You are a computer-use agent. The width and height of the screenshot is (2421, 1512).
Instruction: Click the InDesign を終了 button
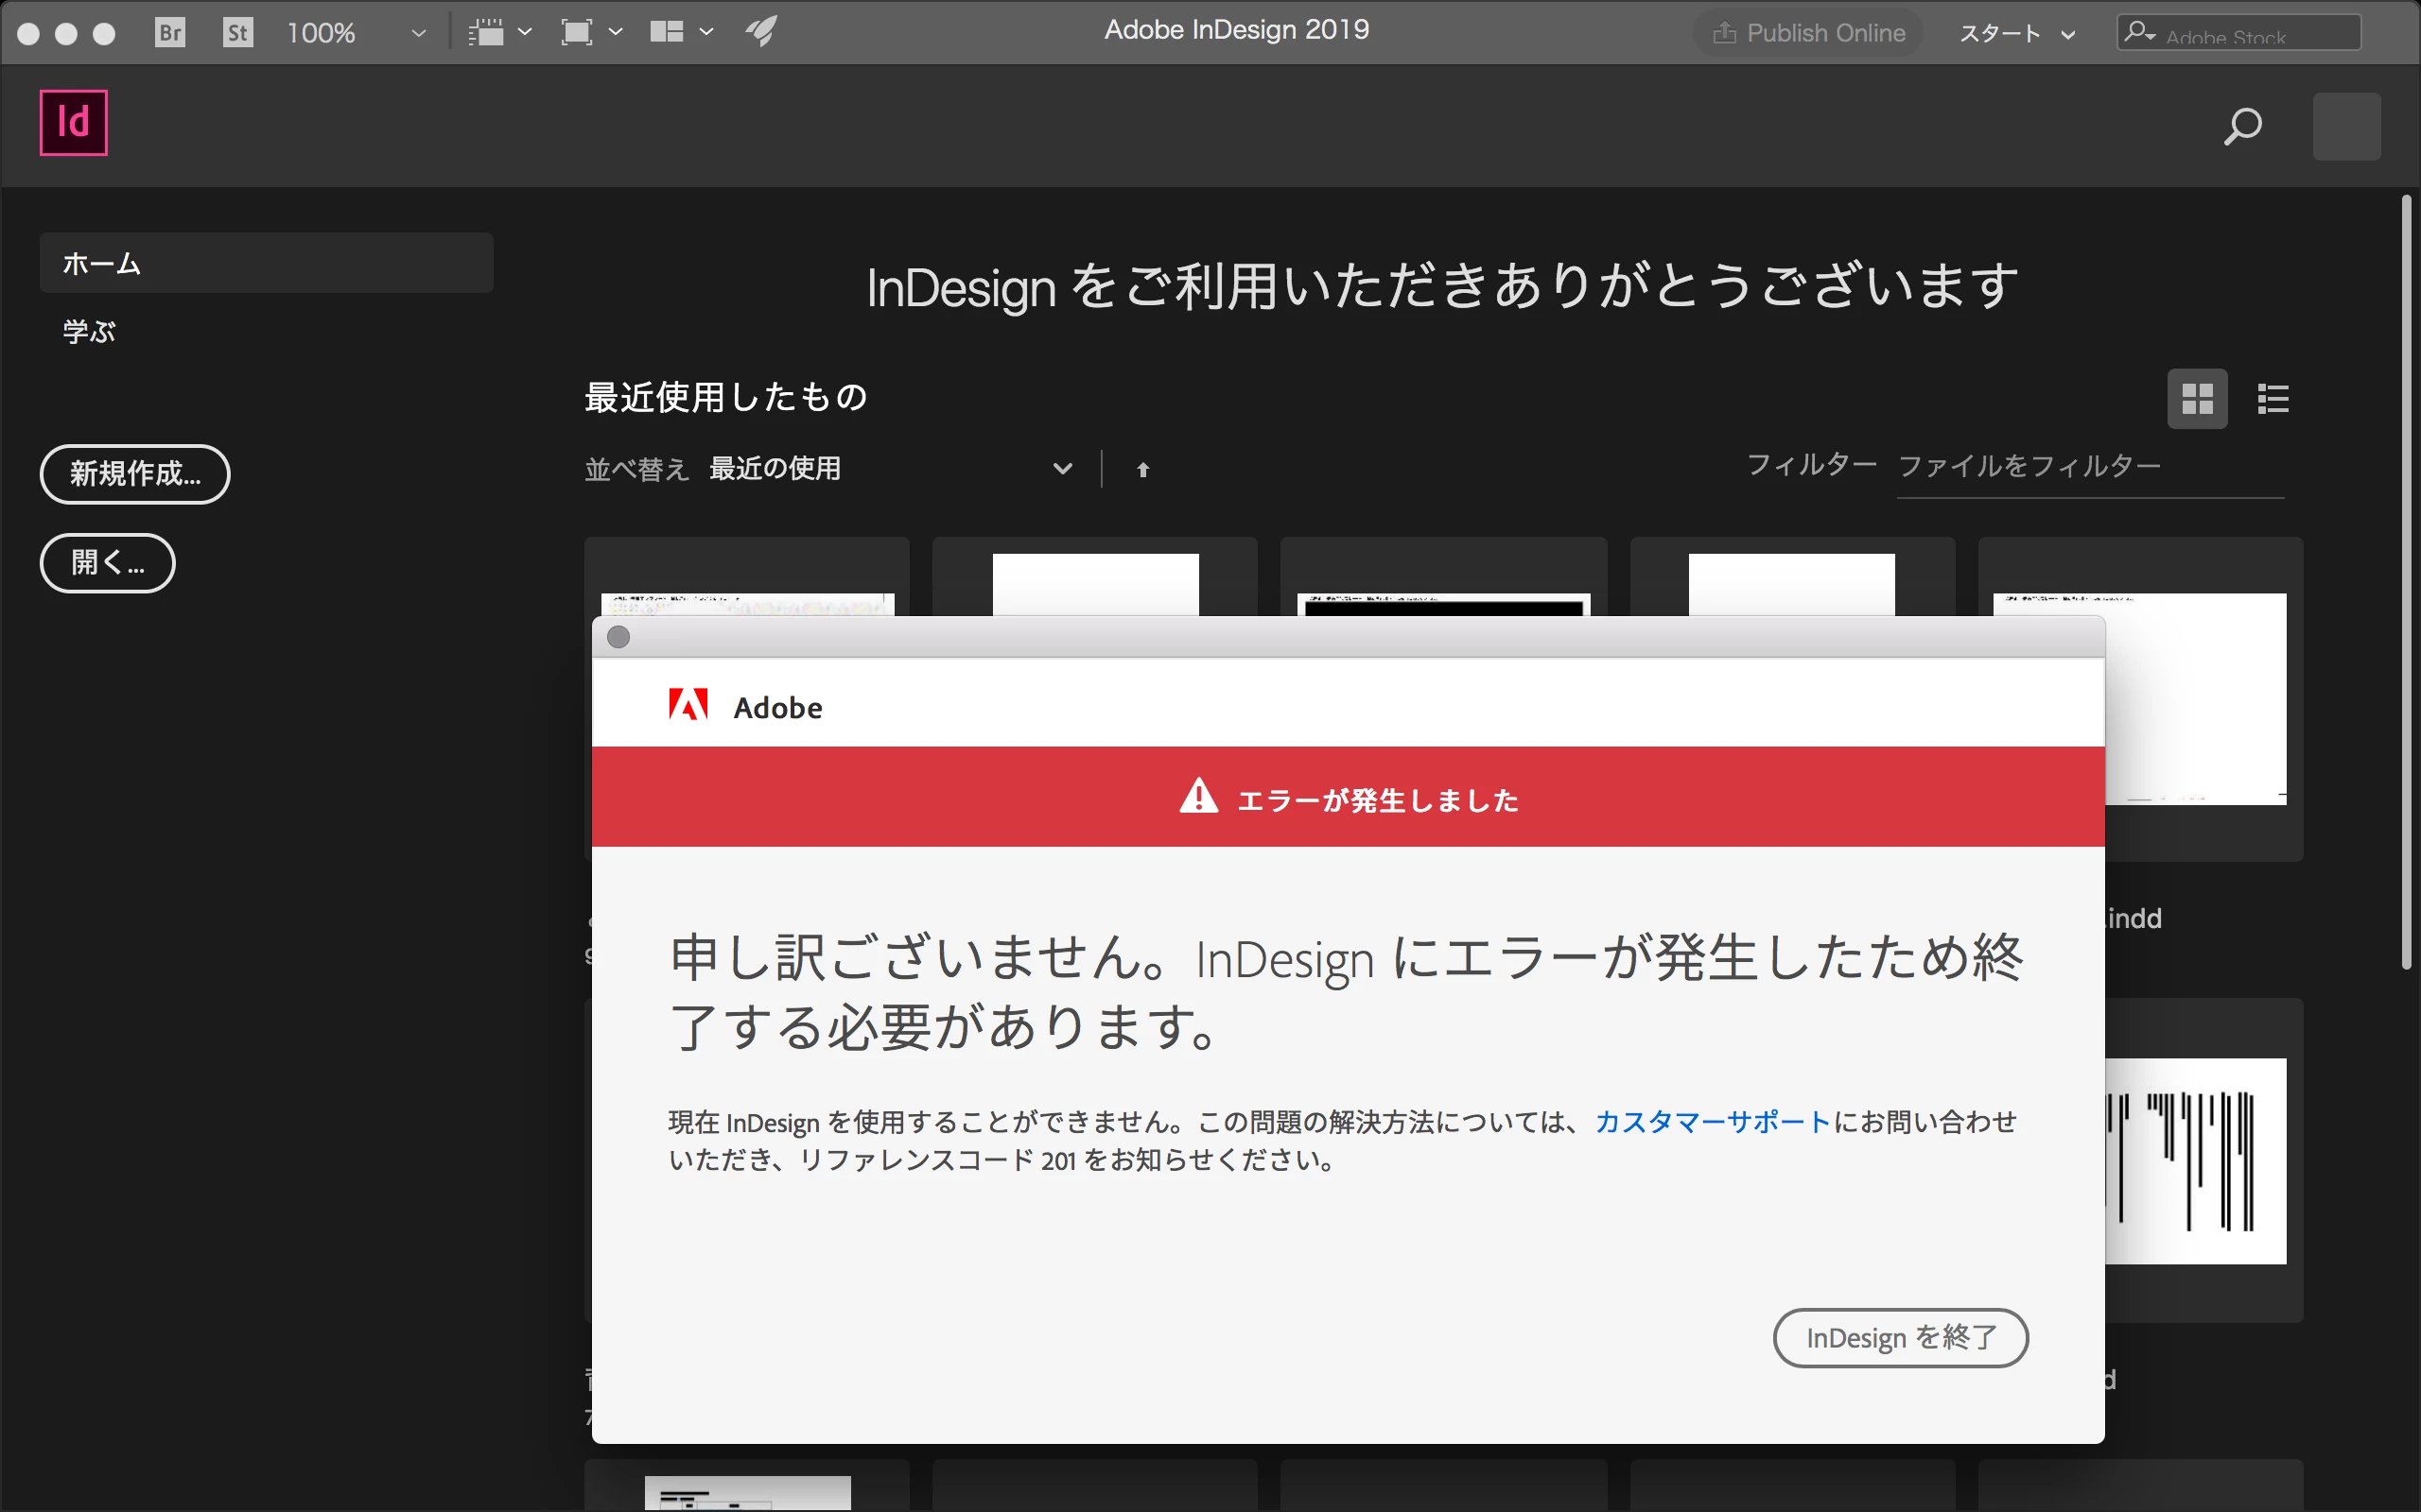tap(1900, 1337)
